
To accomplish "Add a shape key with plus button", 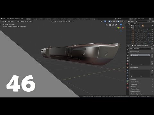I will click(152, 71).
